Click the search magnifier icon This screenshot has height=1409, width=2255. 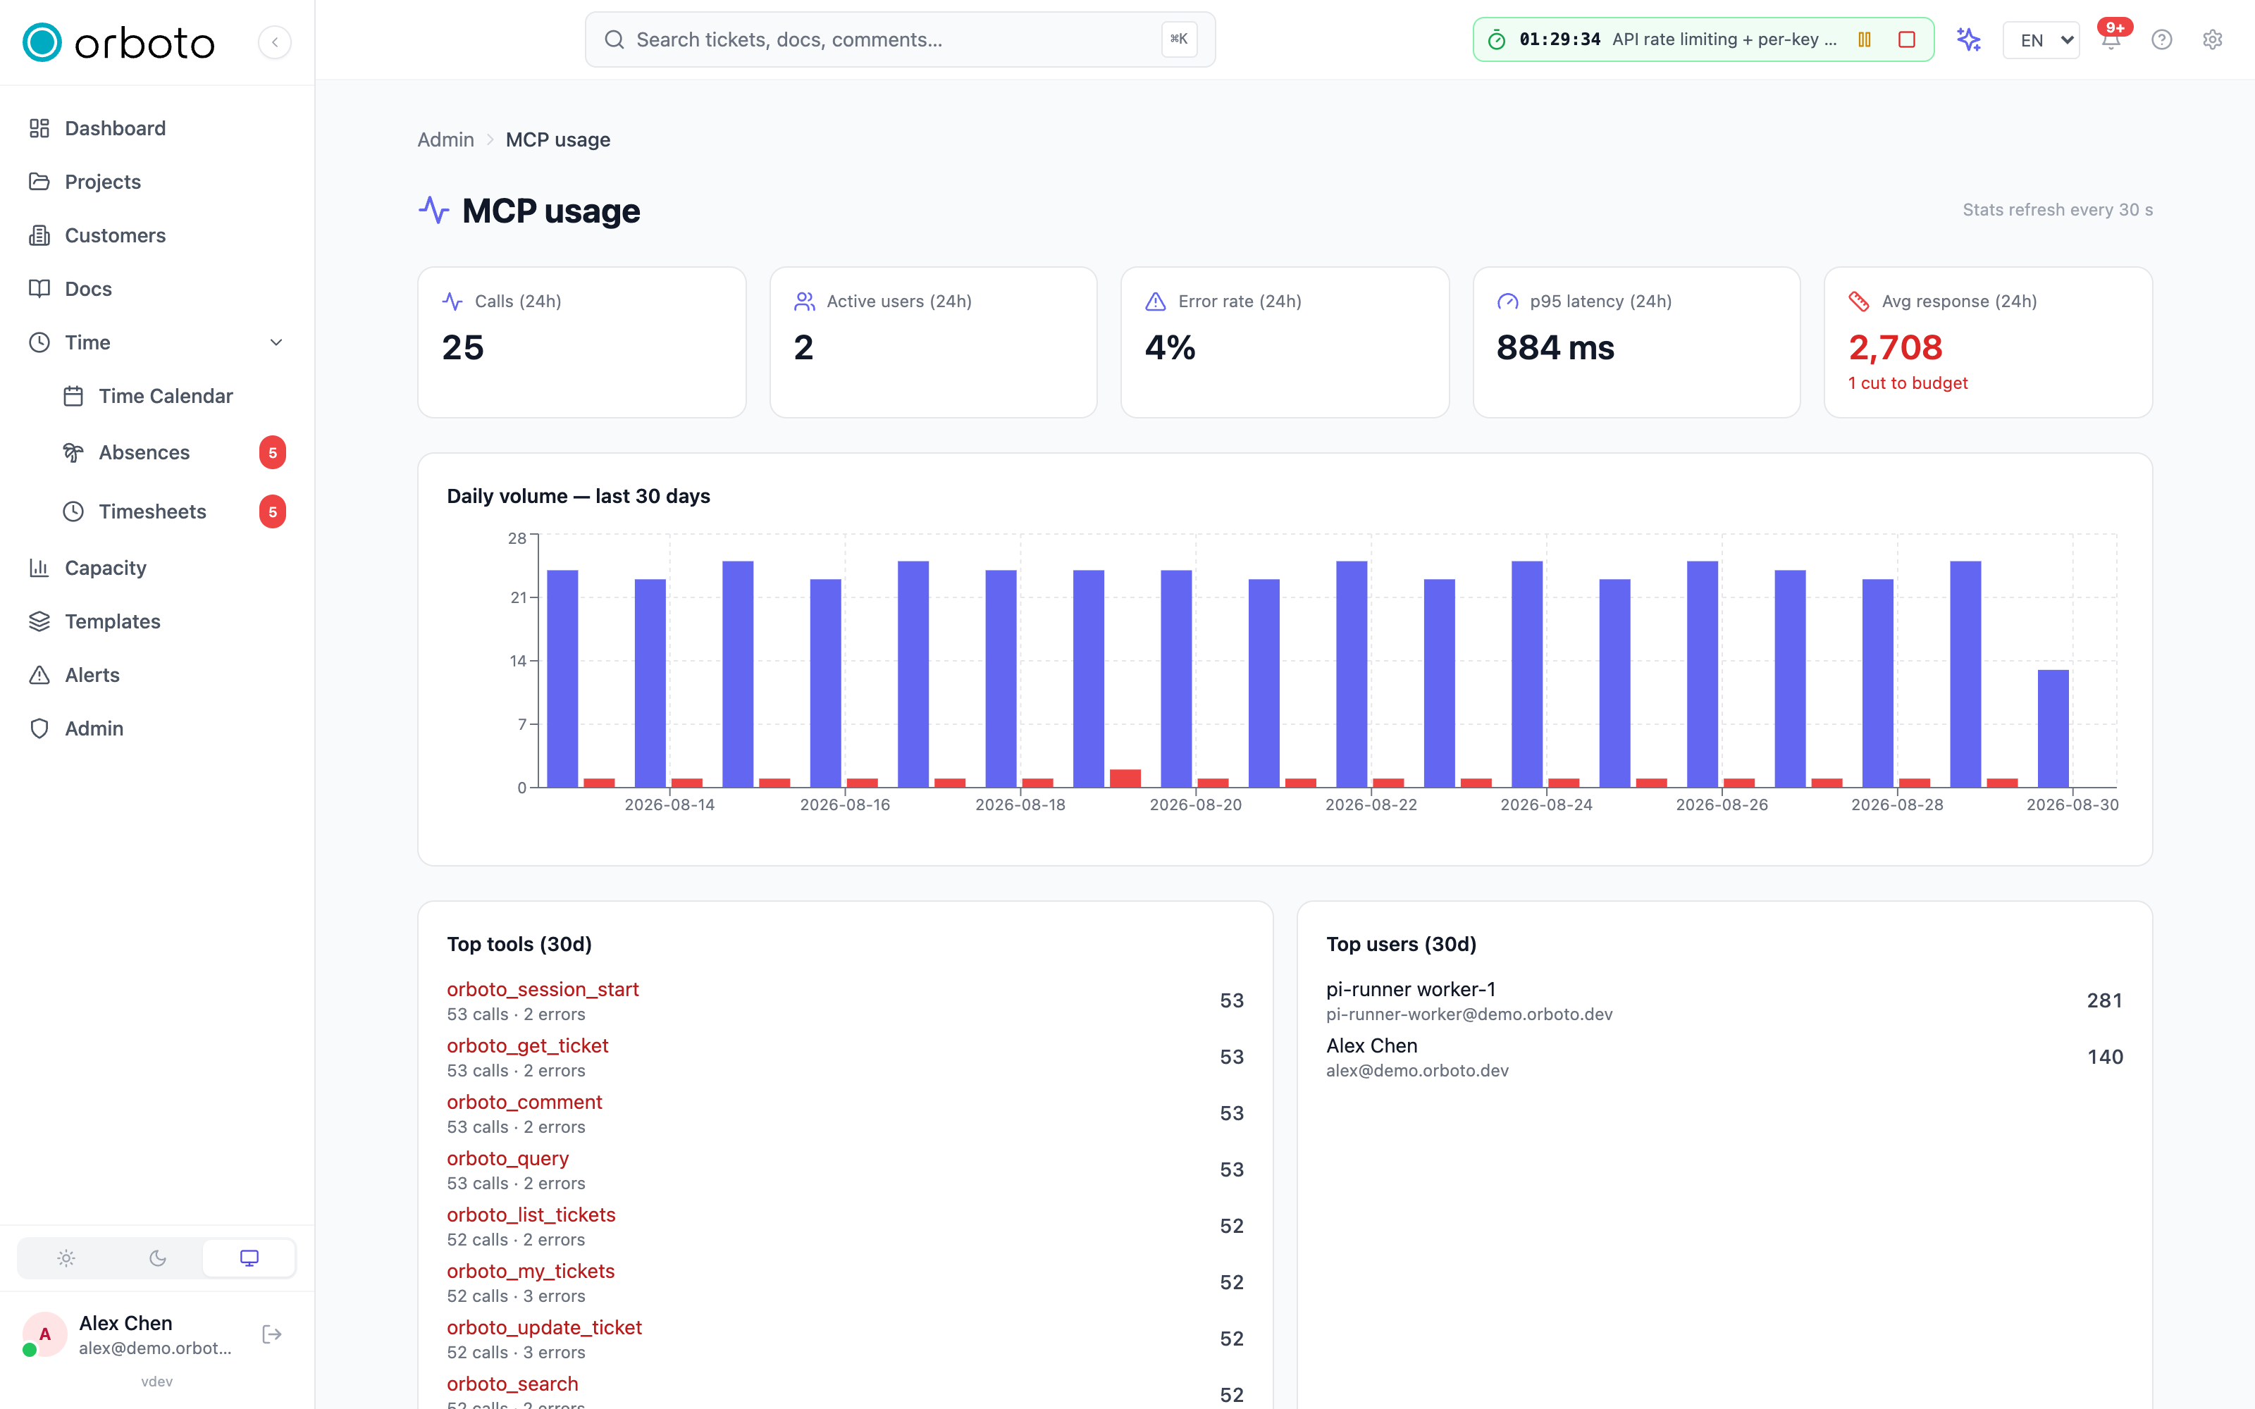point(614,39)
